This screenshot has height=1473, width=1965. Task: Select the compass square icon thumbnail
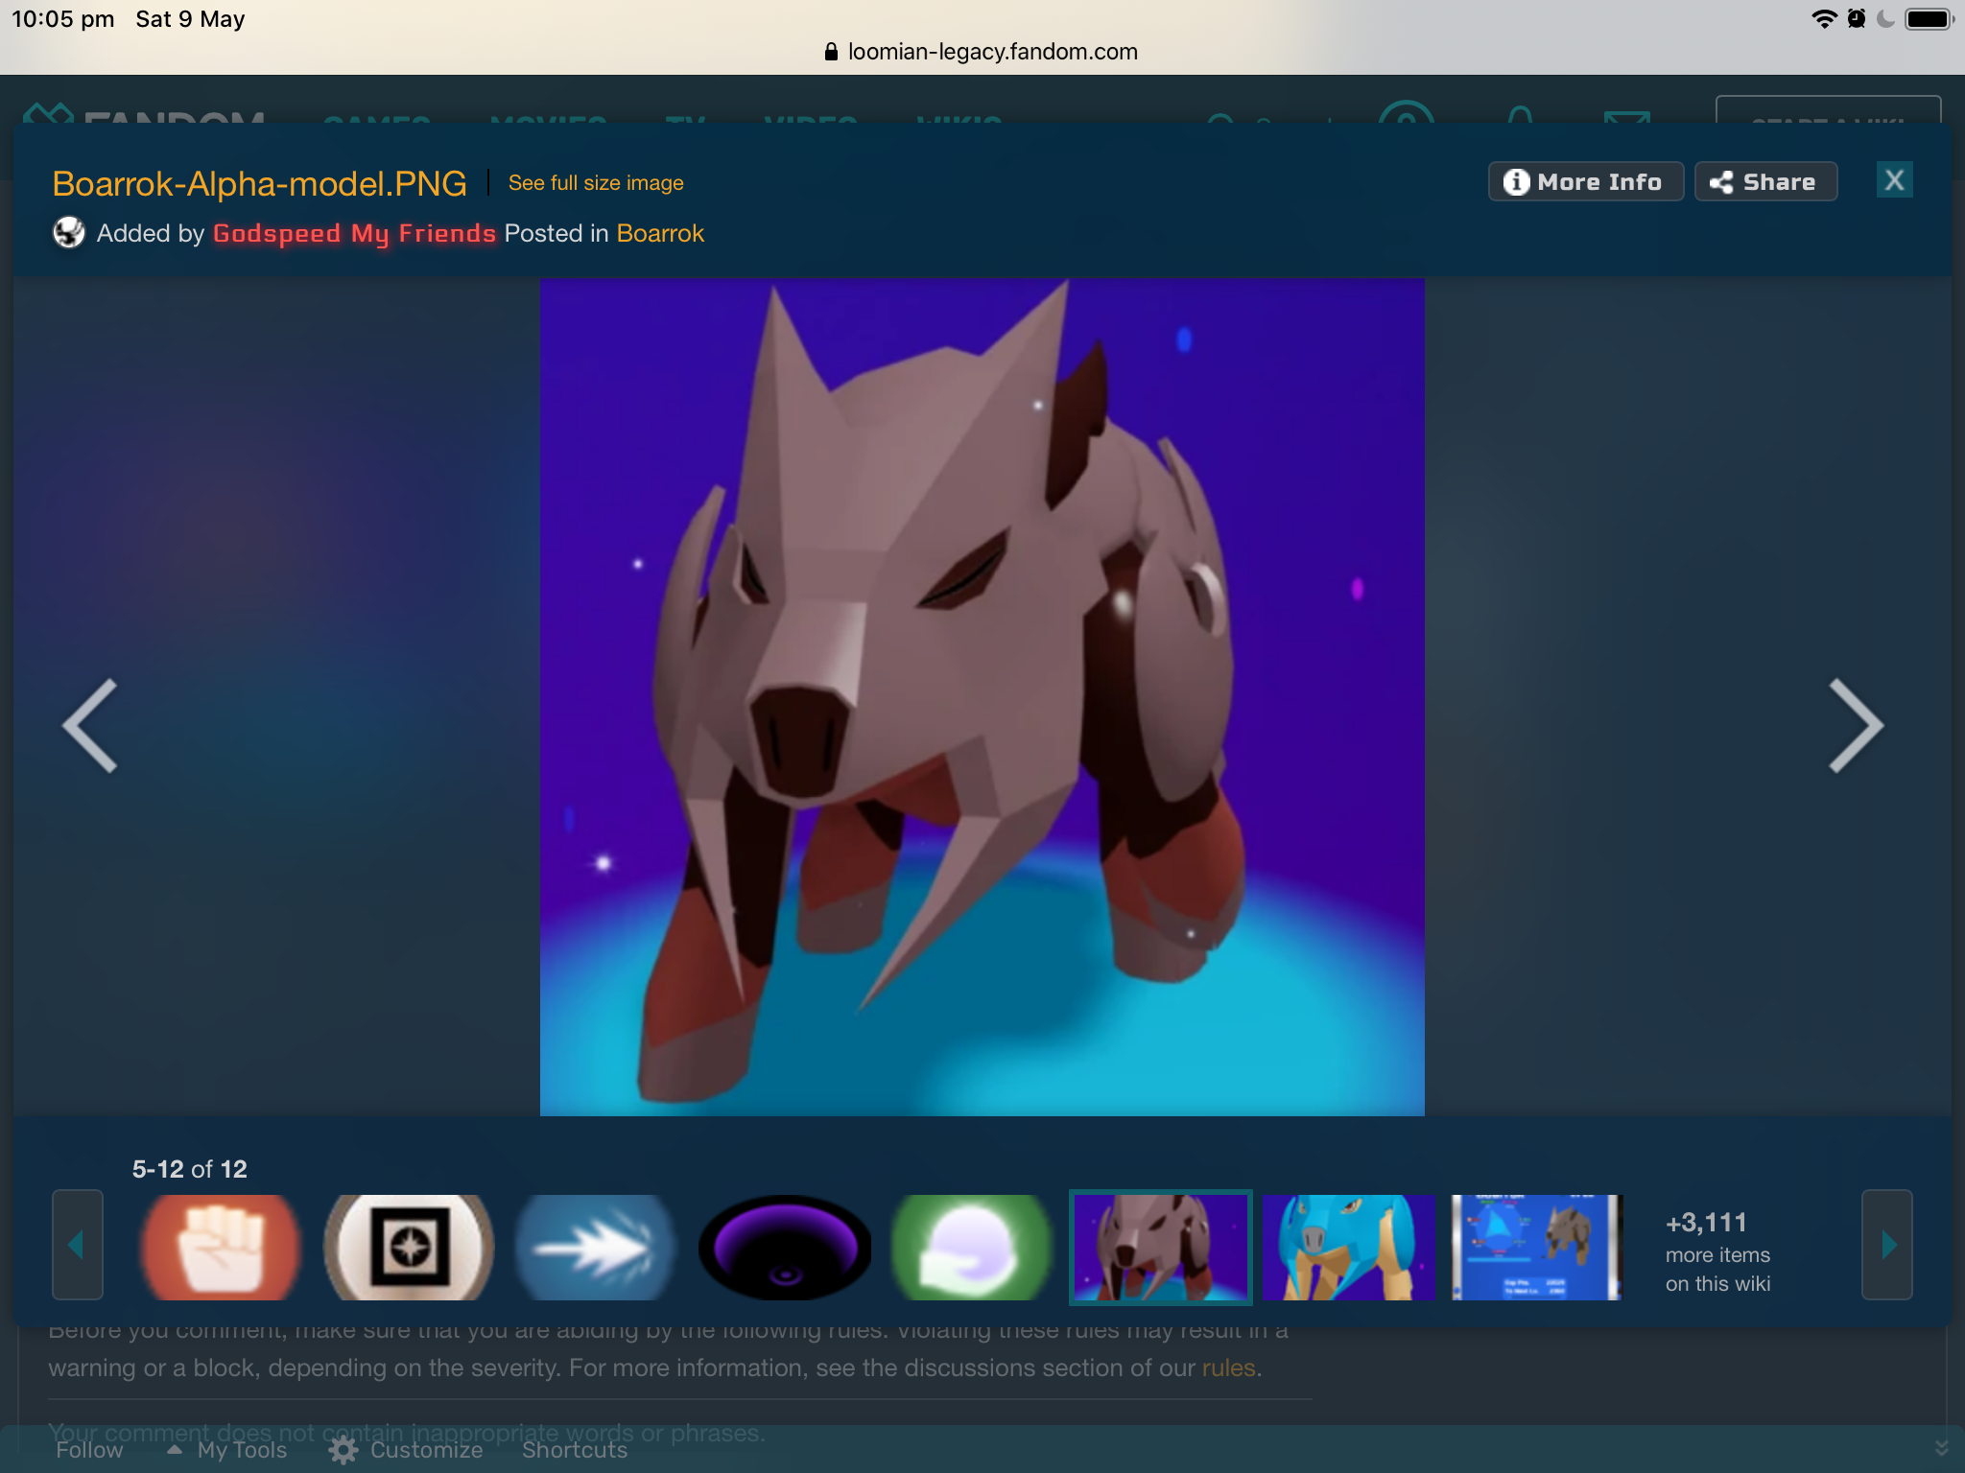(x=410, y=1247)
